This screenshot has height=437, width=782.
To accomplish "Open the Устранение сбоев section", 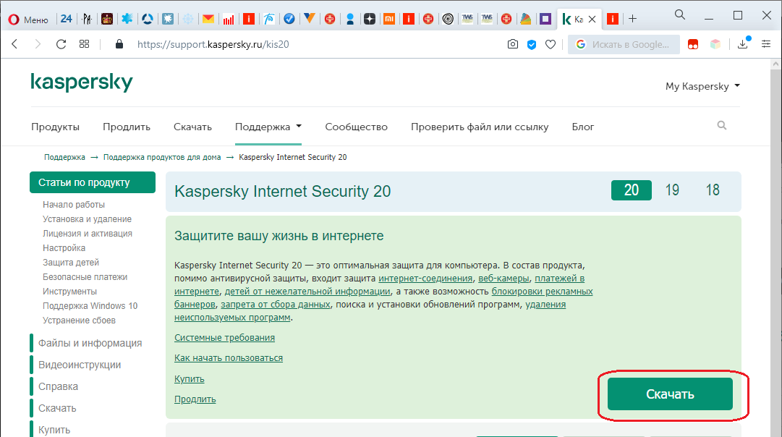I will (x=80, y=321).
